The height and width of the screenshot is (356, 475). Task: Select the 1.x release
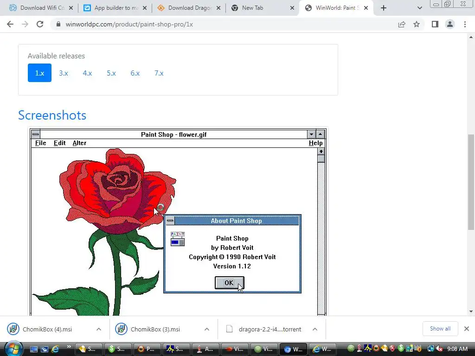(40, 73)
